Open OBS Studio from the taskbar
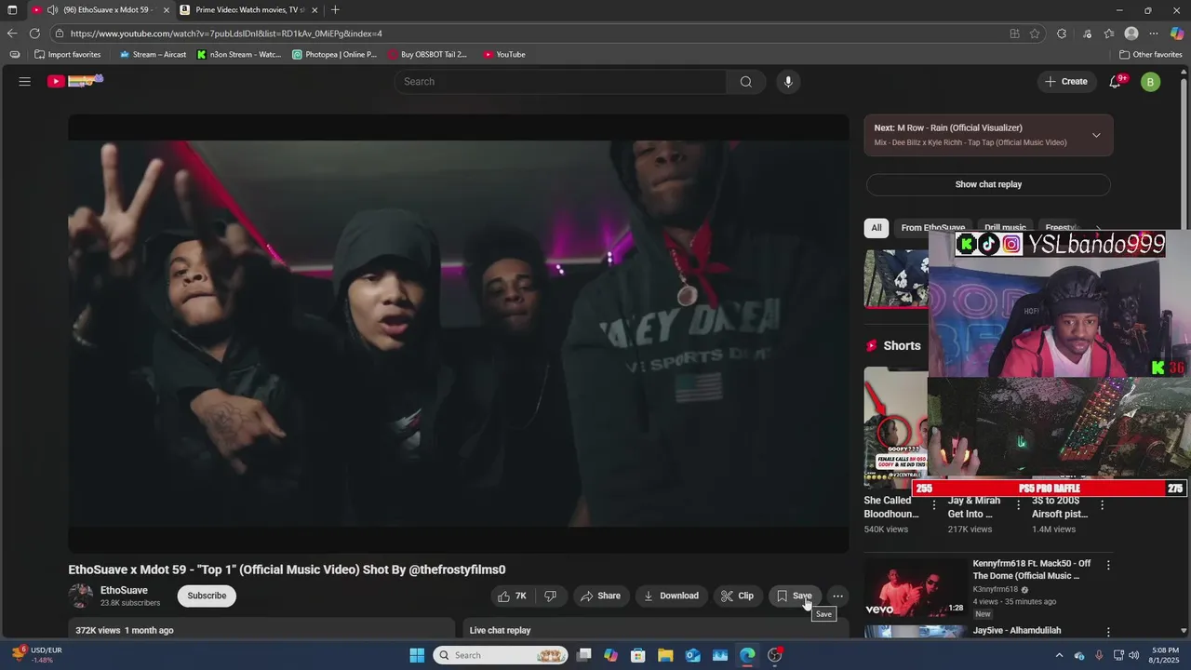 tap(775, 655)
